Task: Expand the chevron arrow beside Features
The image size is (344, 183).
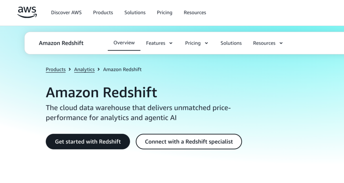Action: pyautogui.click(x=171, y=43)
